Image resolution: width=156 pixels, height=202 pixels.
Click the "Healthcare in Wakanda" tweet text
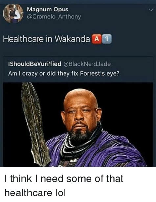[46, 39]
